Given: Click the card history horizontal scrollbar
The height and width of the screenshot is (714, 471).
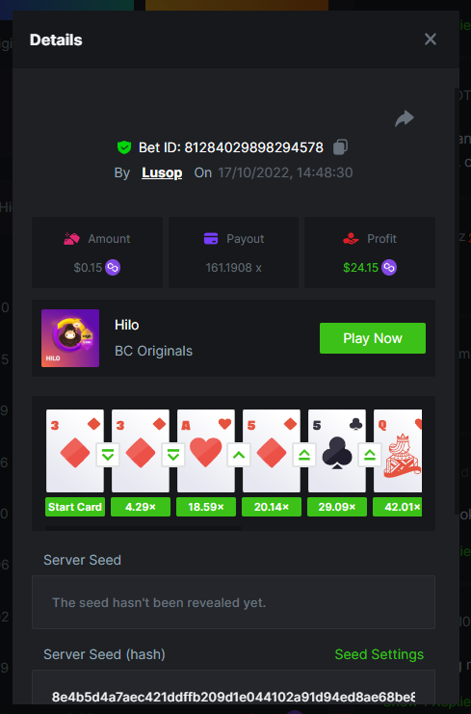Looking at the screenshot, I should pyautogui.click(x=144, y=529).
